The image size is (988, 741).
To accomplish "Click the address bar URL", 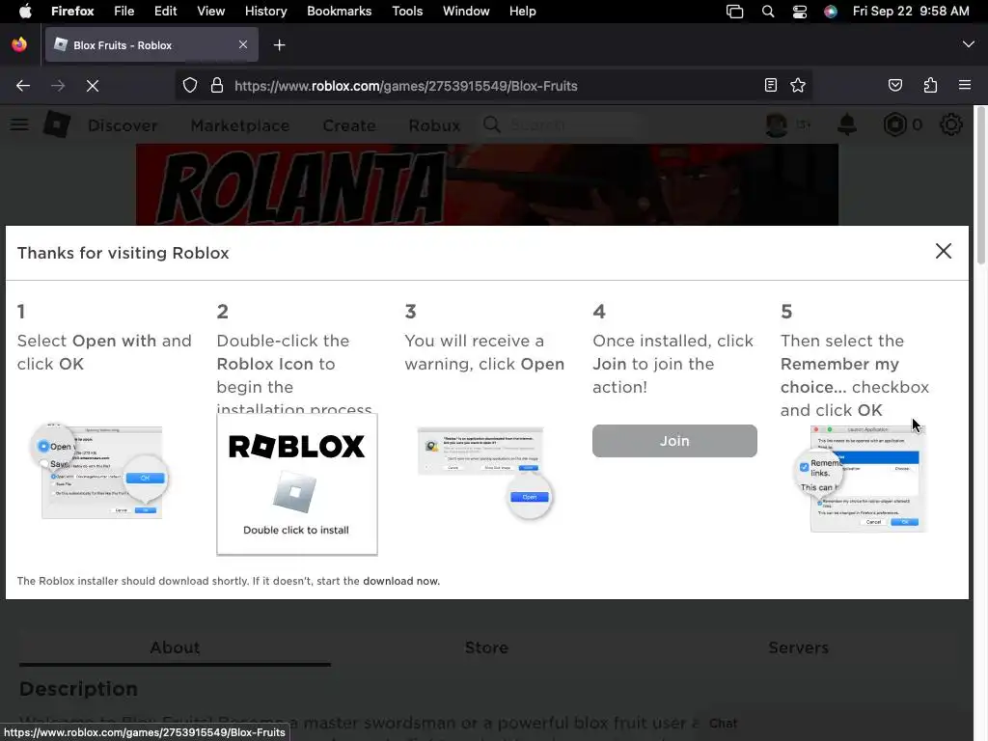I will click(x=406, y=86).
